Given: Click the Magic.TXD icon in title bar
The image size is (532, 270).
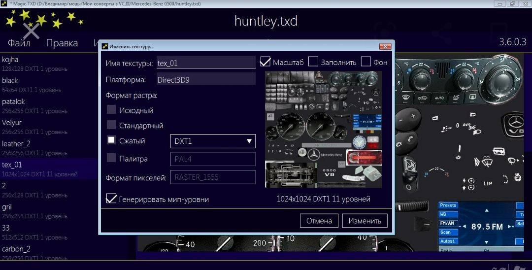Looking at the screenshot, I should coord(4,4).
